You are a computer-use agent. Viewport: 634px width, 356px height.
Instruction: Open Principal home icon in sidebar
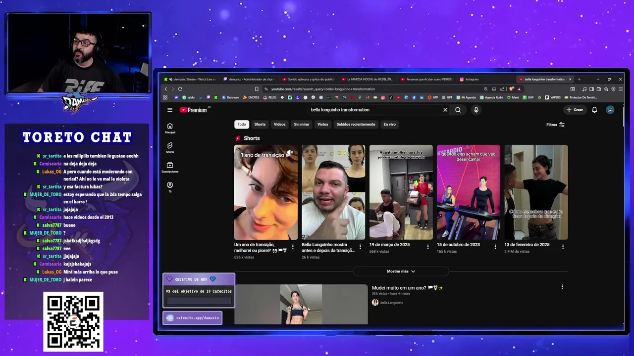[170, 128]
